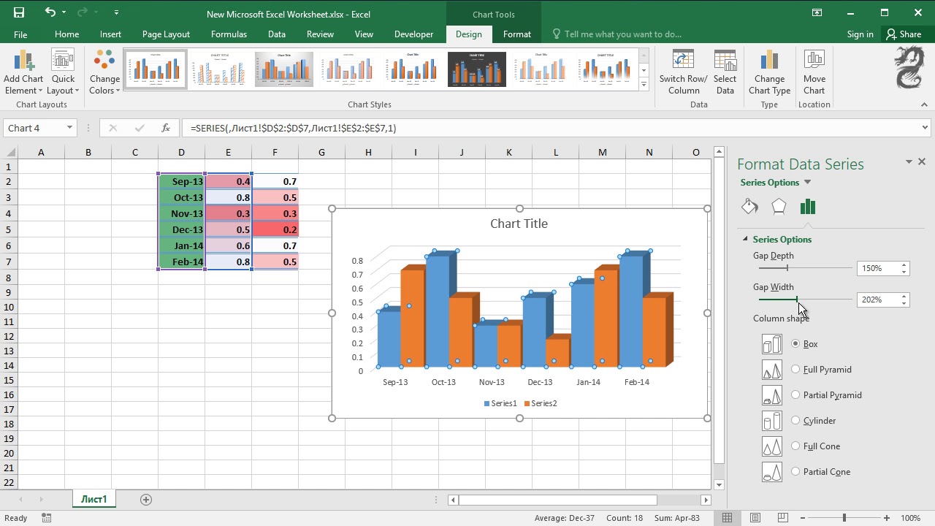The image size is (935, 526).
Task: Open Quick Layout gallery
Action: (63, 73)
